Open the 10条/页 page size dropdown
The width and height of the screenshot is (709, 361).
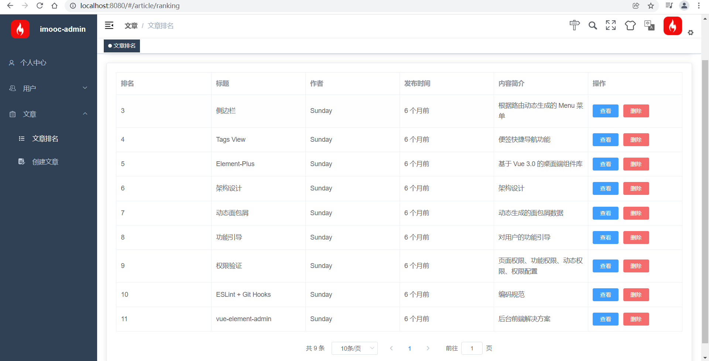(x=354, y=348)
